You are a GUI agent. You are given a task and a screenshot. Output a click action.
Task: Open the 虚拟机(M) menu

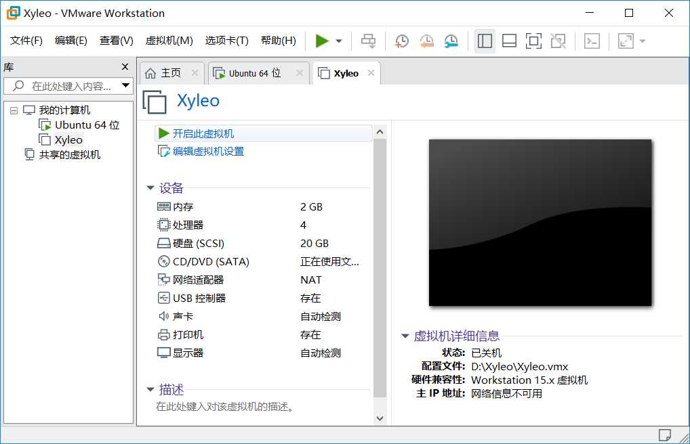coord(169,41)
